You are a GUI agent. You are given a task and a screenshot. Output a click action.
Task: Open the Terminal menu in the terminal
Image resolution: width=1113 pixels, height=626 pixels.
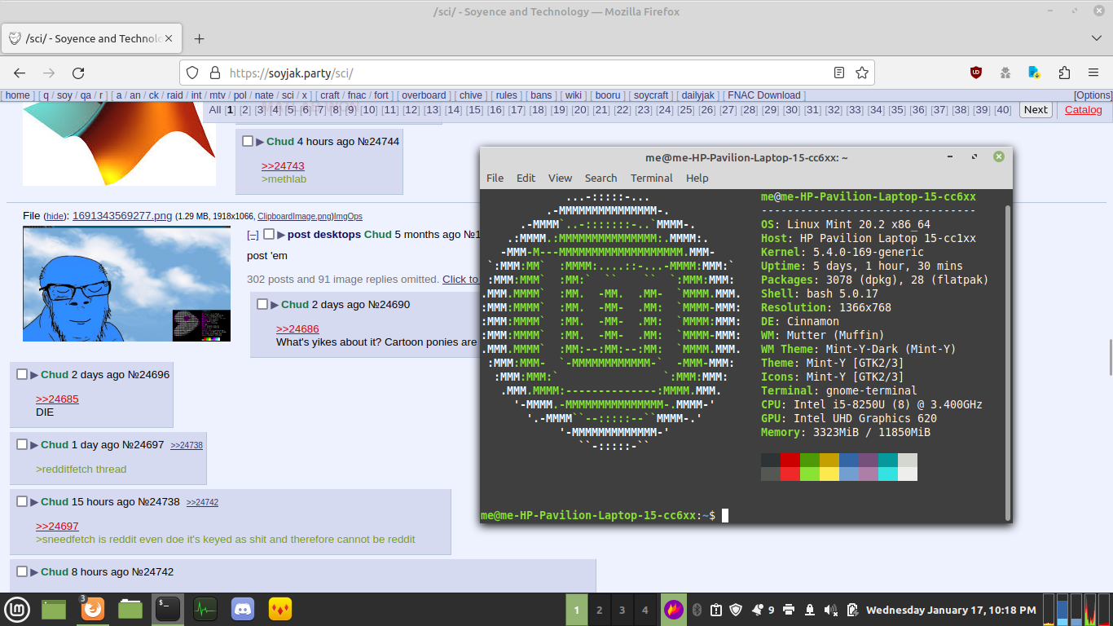point(651,178)
